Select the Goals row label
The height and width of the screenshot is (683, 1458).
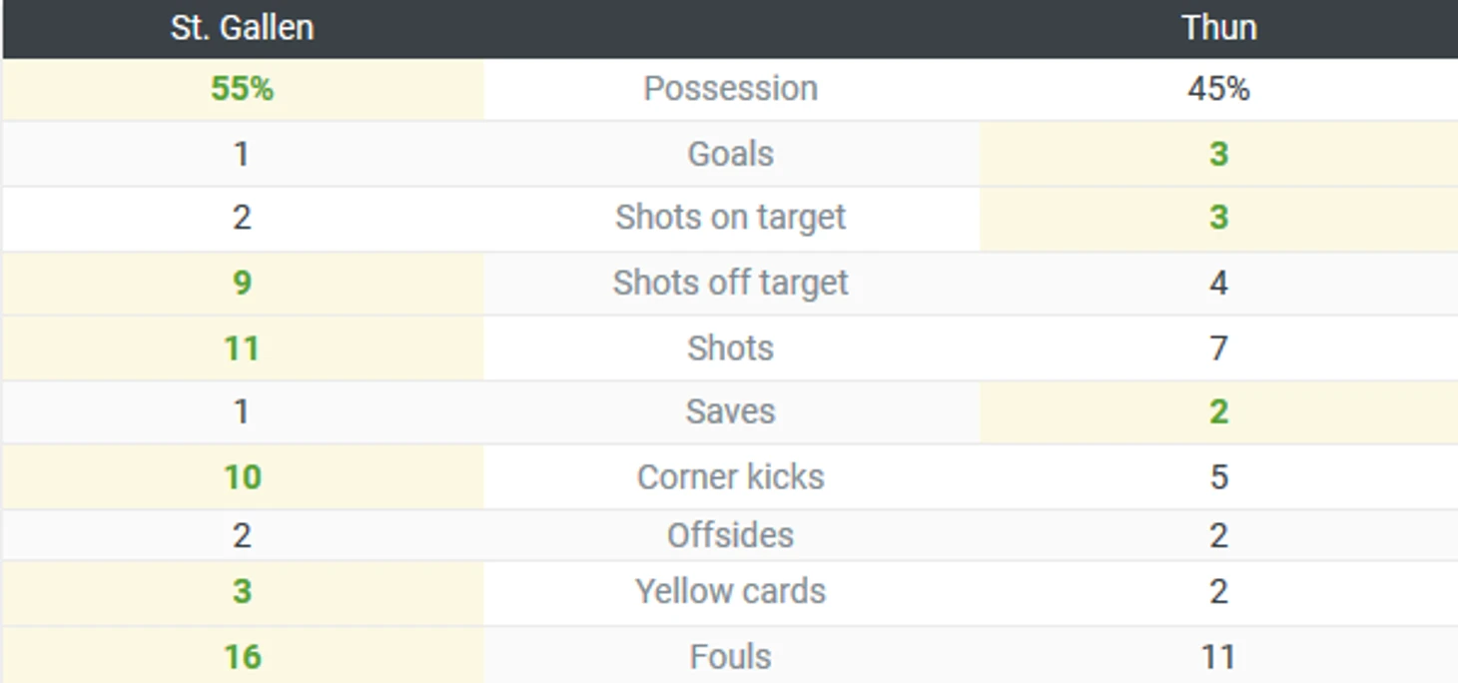pos(730,154)
